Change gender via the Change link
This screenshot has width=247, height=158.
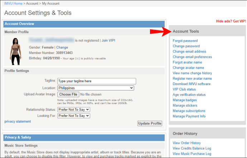point(62,48)
